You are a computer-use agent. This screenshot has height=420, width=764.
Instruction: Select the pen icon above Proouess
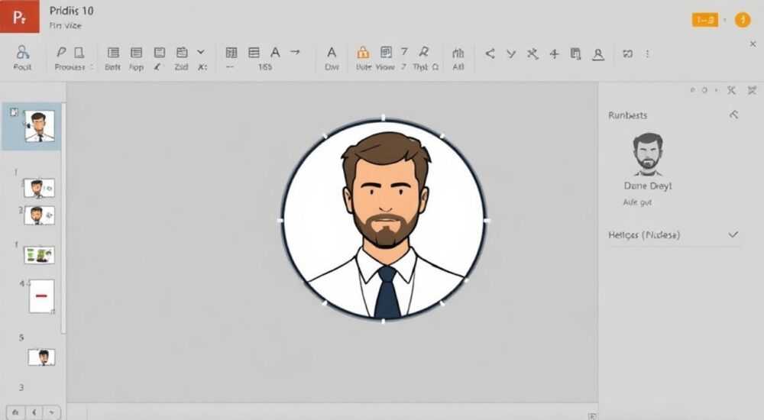61,52
